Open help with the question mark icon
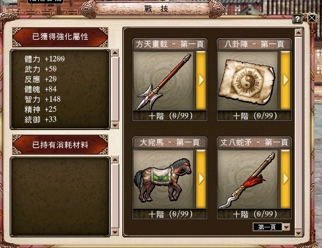This screenshot has height=248, width=322. click(297, 19)
